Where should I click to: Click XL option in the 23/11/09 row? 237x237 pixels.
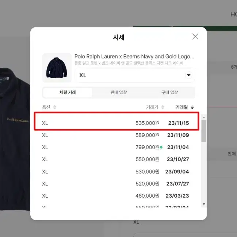click(45, 135)
